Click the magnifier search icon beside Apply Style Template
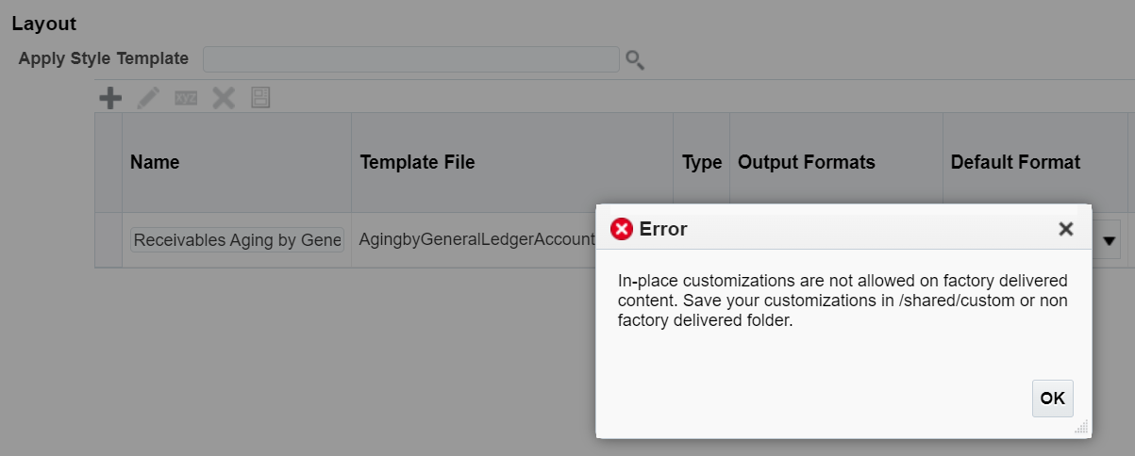 (x=635, y=60)
